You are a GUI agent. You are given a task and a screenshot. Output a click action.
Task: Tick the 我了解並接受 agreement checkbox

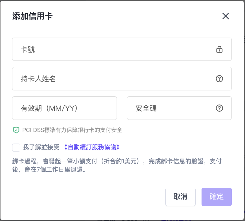tap(16, 147)
